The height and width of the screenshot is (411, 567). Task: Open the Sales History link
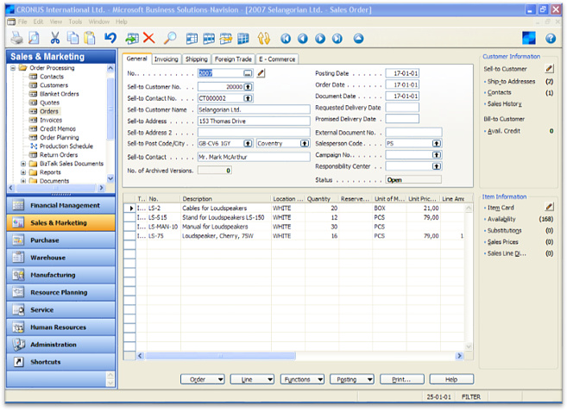[505, 104]
